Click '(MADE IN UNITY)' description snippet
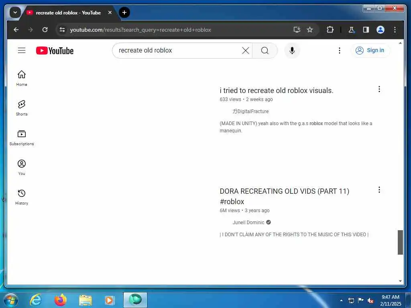 pos(296,127)
